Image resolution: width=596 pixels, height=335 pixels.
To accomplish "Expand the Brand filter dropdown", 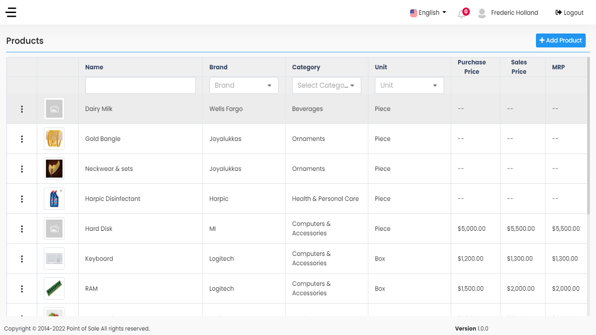I will (244, 86).
